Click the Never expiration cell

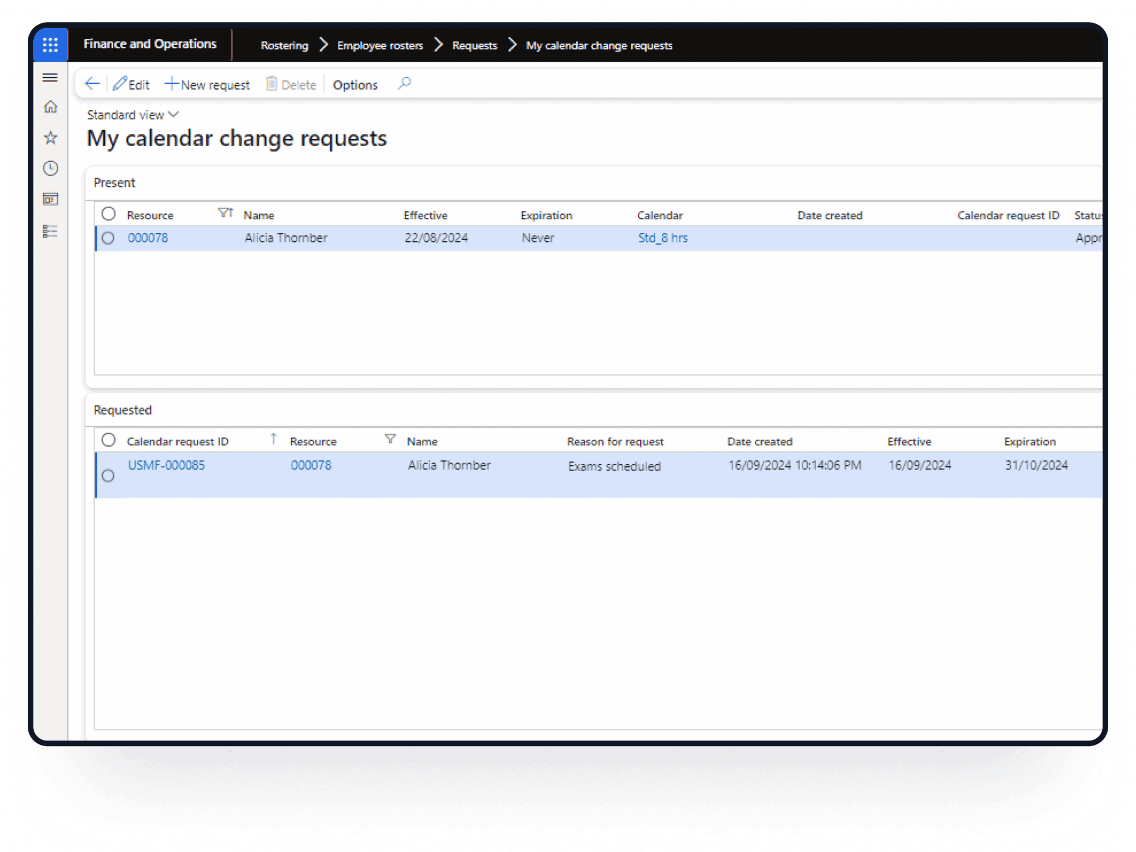click(x=538, y=238)
